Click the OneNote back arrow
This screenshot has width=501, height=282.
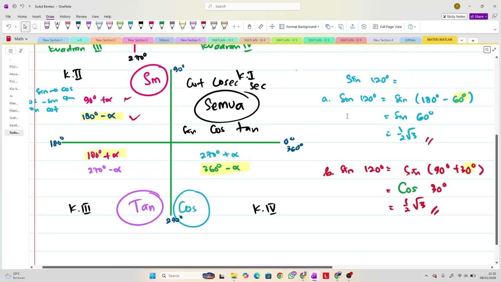coord(14,6)
